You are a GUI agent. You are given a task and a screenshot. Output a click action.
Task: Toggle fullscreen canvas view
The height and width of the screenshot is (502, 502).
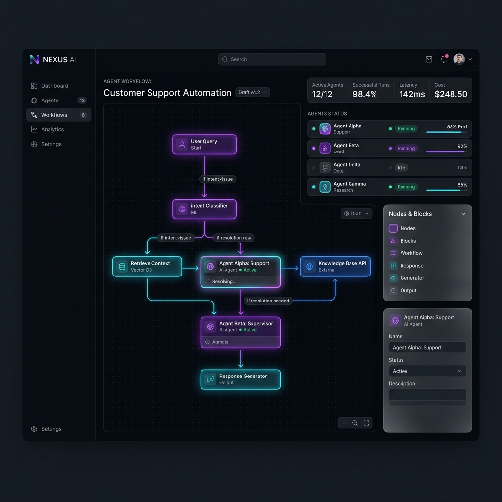(366, 423)
